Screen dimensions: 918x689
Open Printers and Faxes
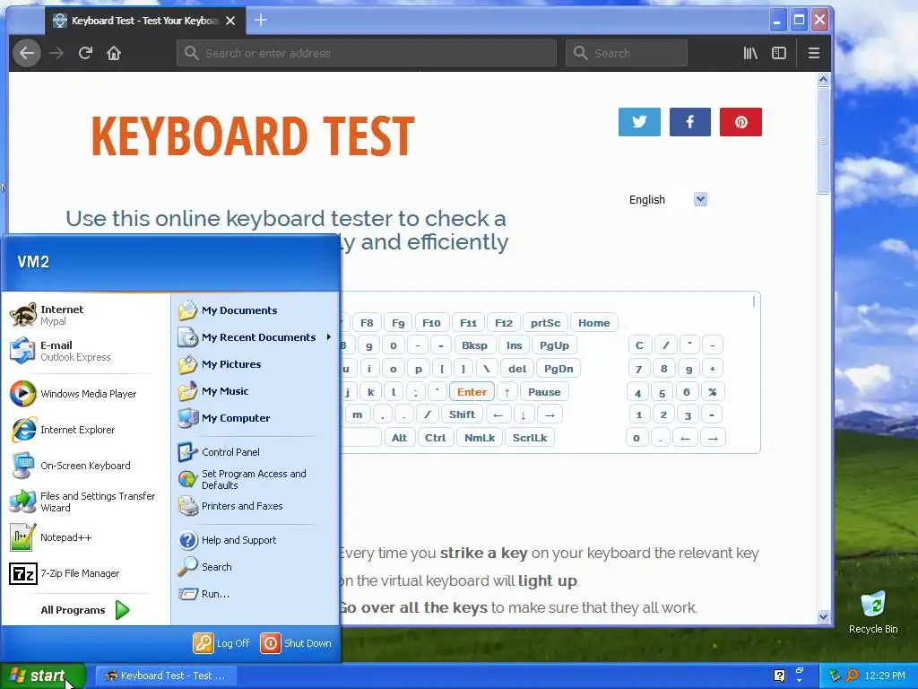(231, 506)
